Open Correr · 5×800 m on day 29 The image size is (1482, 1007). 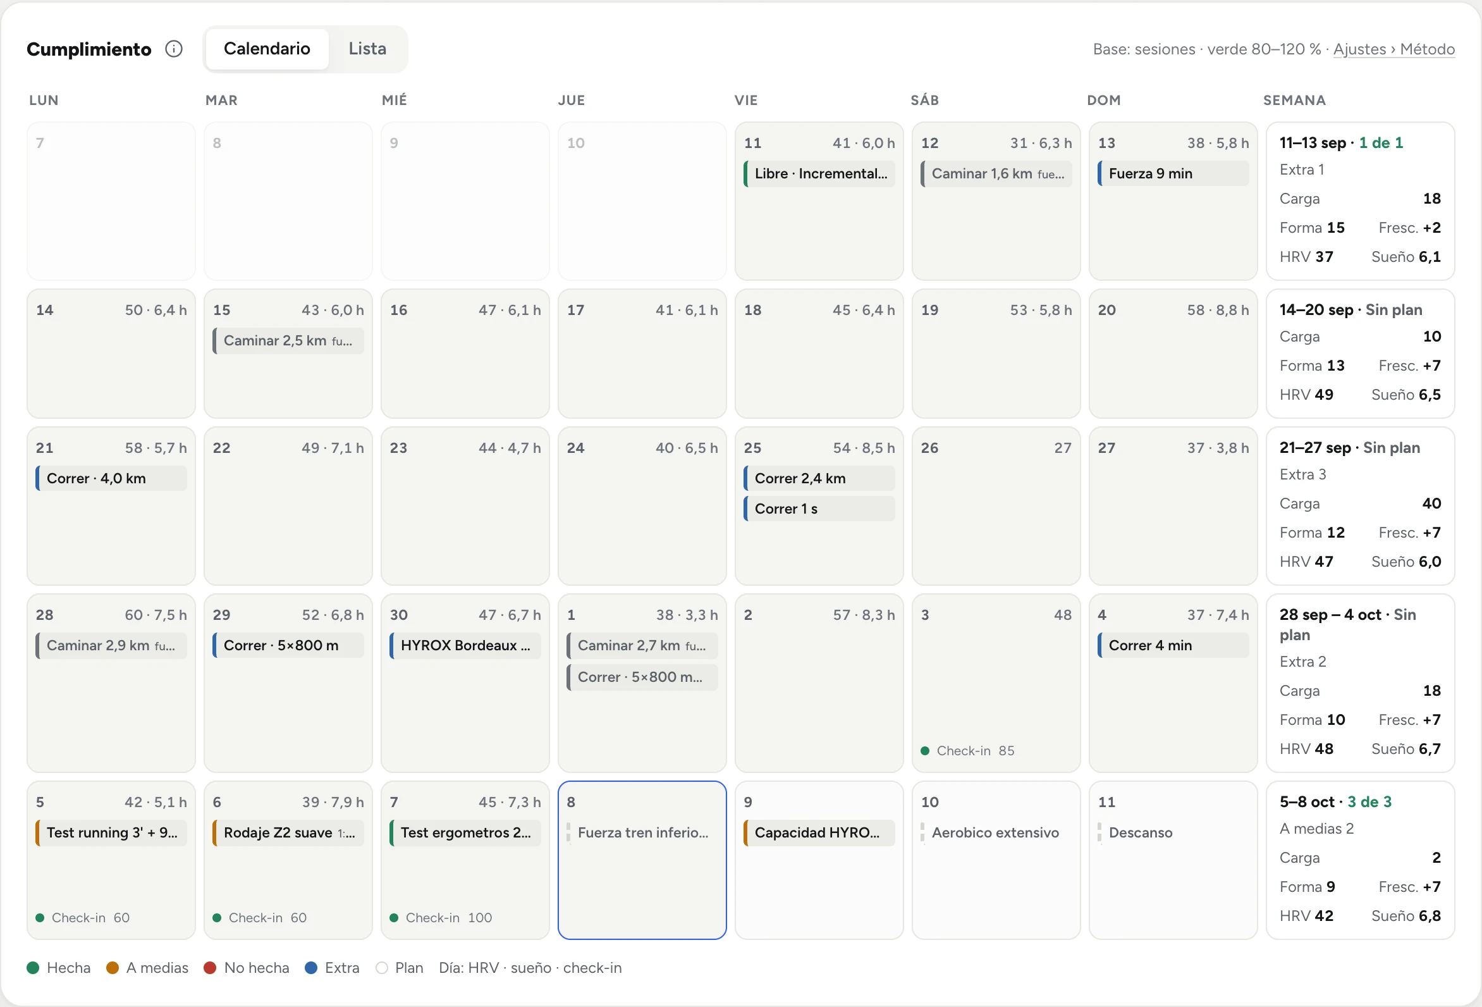(x=288, y=646)
